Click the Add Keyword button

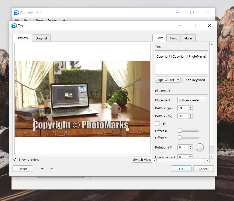[x=195, y=80]
